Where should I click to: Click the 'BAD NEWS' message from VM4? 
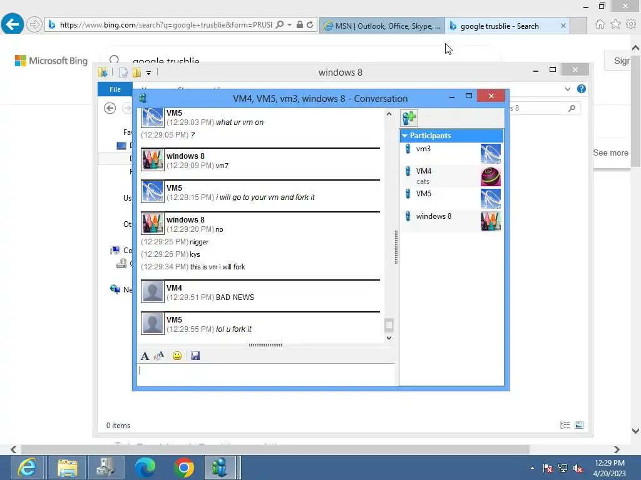235,297
